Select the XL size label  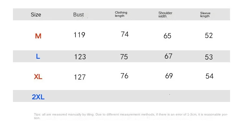coord(38,77)
